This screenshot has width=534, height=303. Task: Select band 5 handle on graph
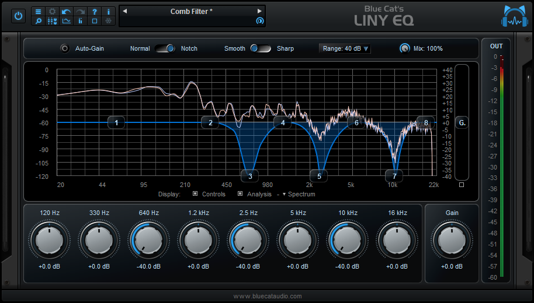click(x=319, y=175)
